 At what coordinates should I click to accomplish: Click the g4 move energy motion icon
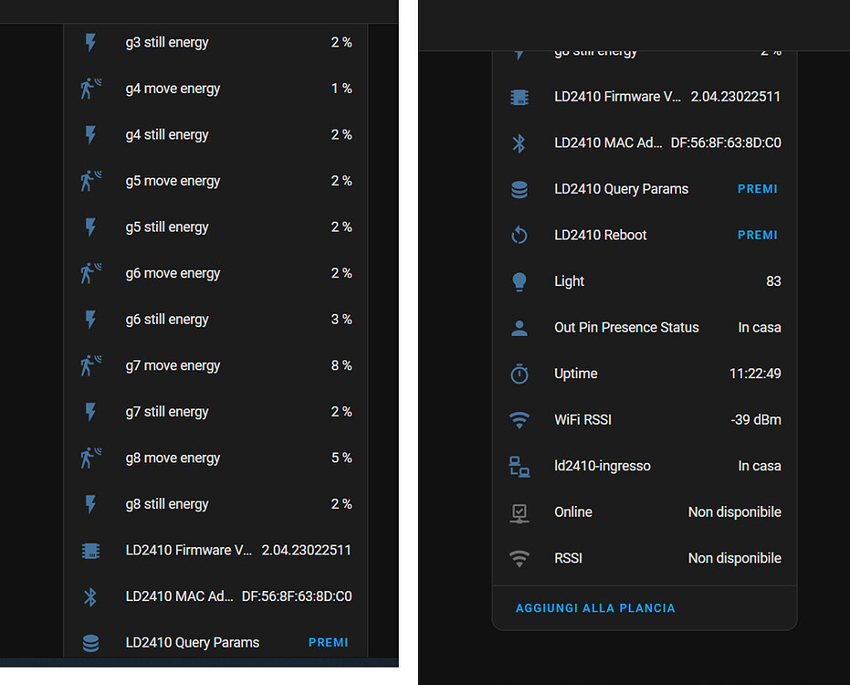click(x=90, y=89)
